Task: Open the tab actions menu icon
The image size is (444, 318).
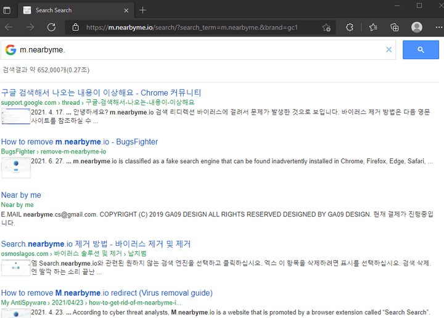Action: coord(7,10)
